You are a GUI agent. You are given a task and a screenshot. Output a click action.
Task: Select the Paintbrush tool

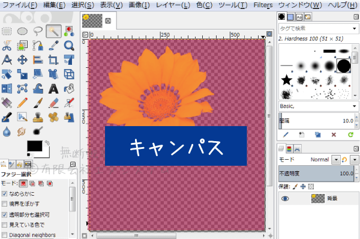coord(38,103)
